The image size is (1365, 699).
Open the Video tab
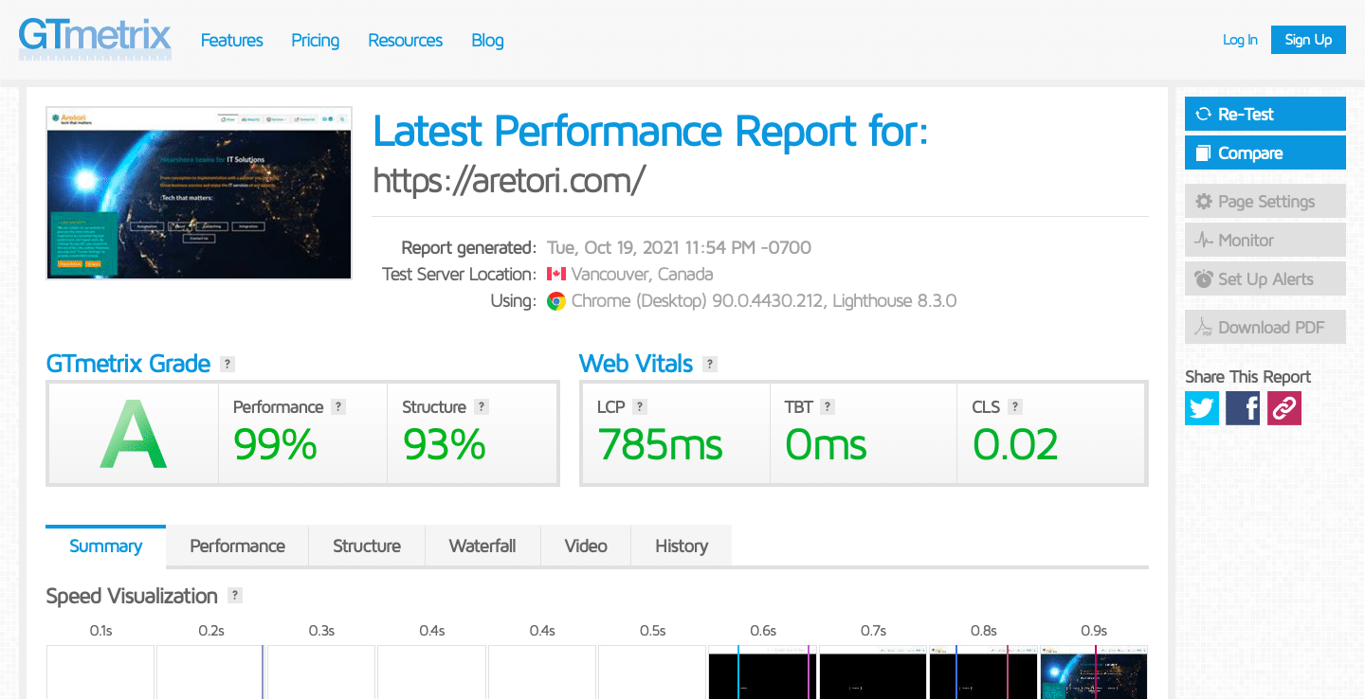[586, 546]
